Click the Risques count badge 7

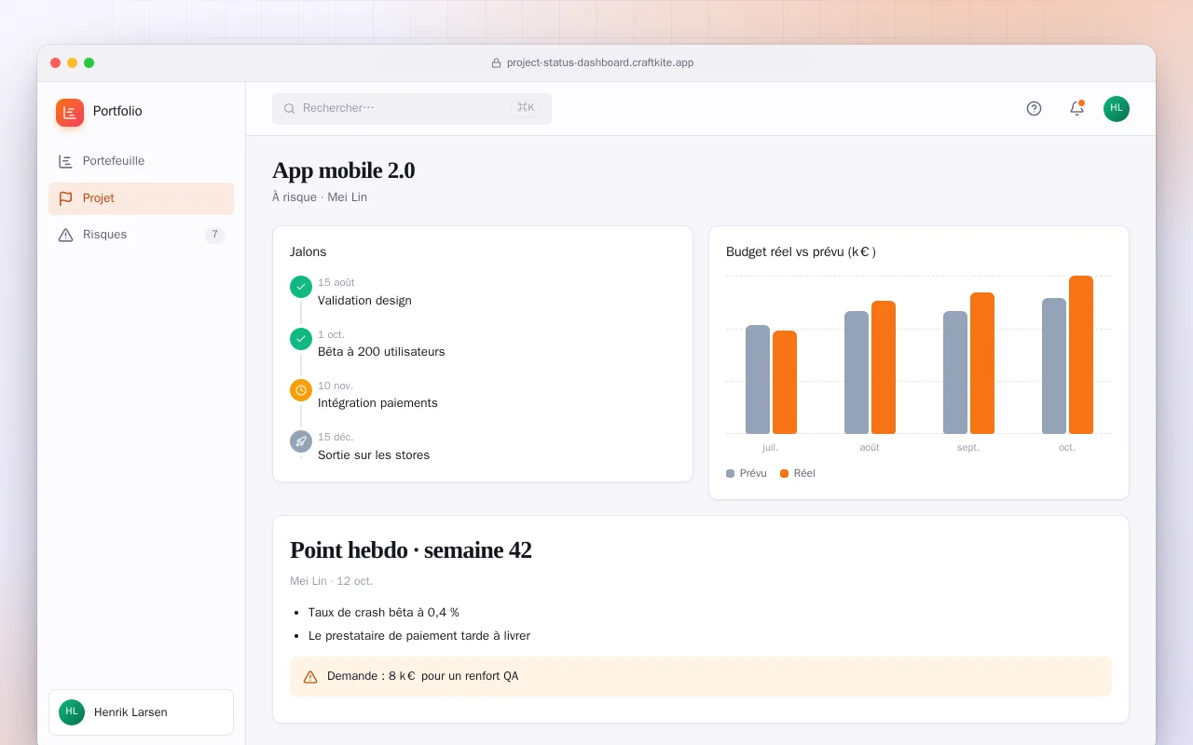(x=214, y=235)
